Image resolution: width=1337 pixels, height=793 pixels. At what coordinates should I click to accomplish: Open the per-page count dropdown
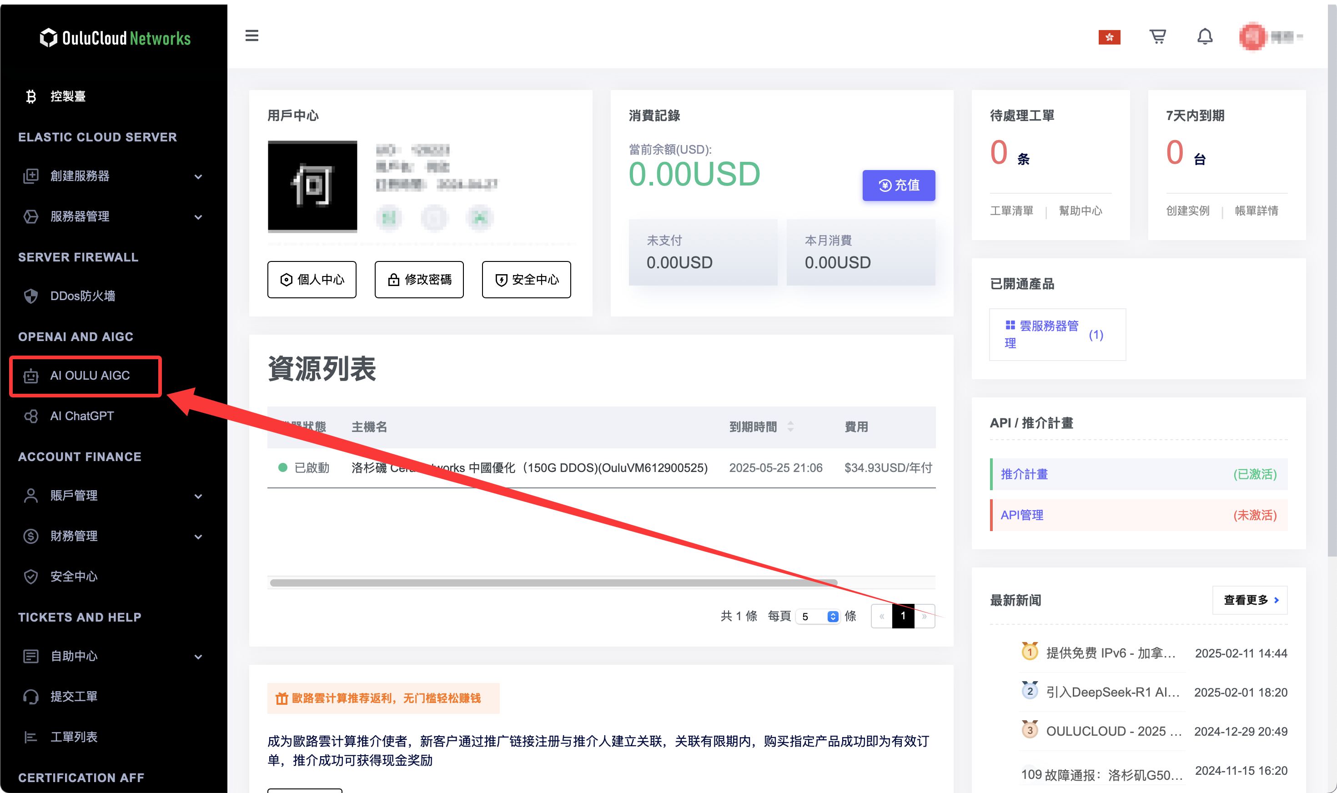pos(818,616)
